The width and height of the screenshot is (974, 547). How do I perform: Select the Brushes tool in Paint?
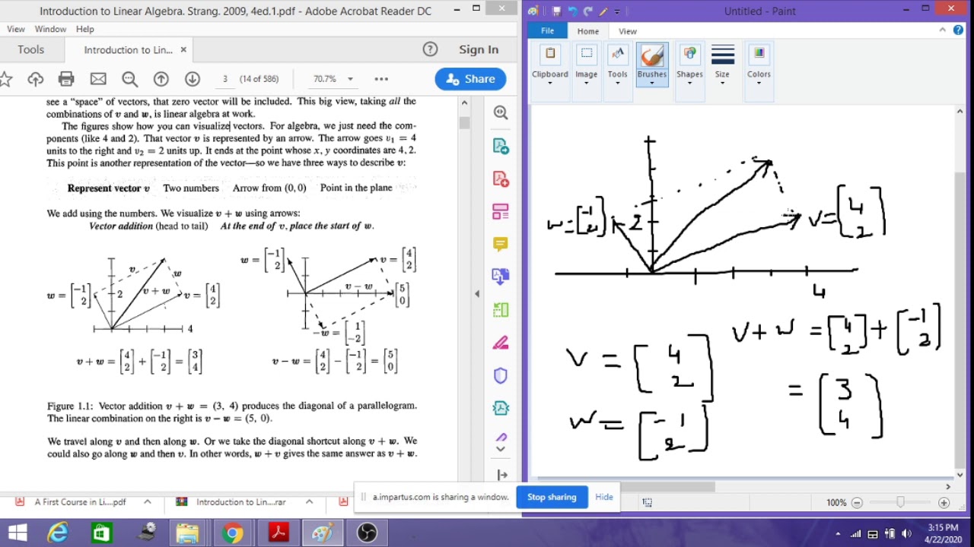651,65
